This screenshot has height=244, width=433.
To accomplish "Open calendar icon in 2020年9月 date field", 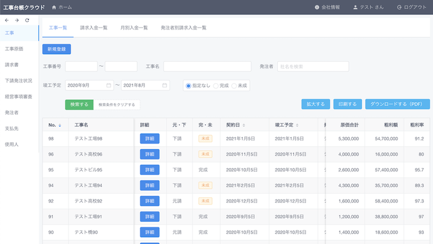I will click(x=109, y=85).
